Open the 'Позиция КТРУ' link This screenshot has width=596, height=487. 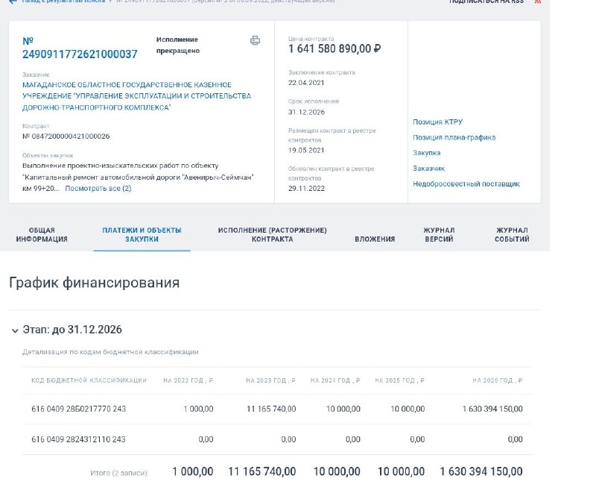pyautogui.click(x=437, y=122)
